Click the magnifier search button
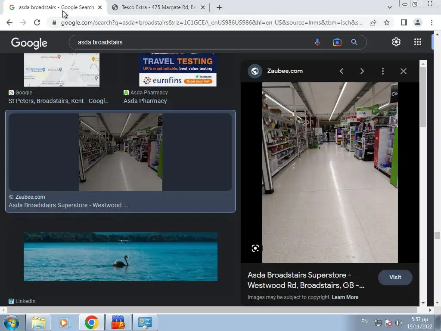441x331 pixels. 354,42
